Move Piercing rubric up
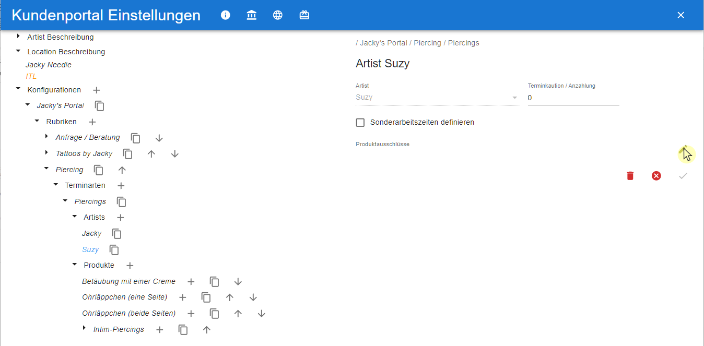 [x=122, y=170]
